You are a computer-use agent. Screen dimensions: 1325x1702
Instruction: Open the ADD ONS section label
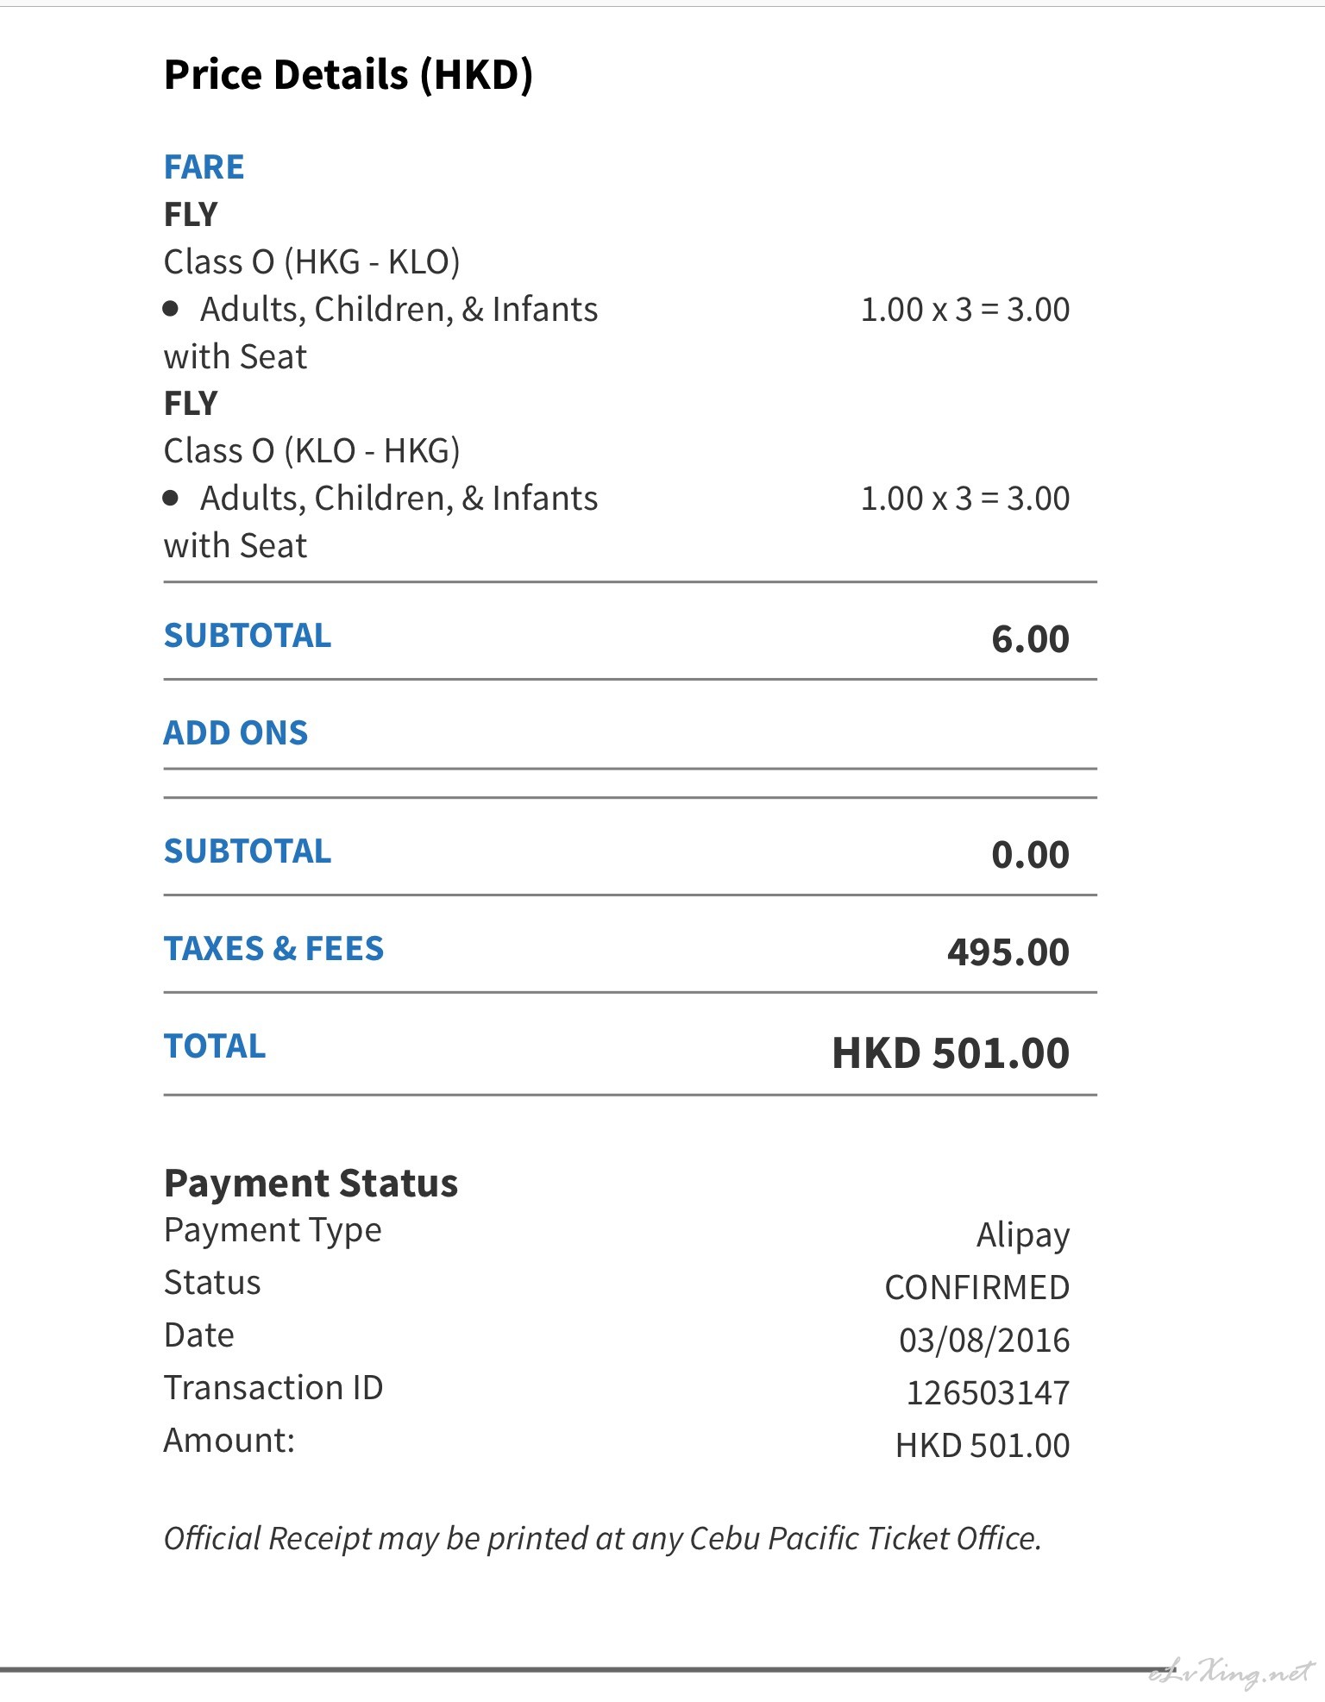click(235, 733)
